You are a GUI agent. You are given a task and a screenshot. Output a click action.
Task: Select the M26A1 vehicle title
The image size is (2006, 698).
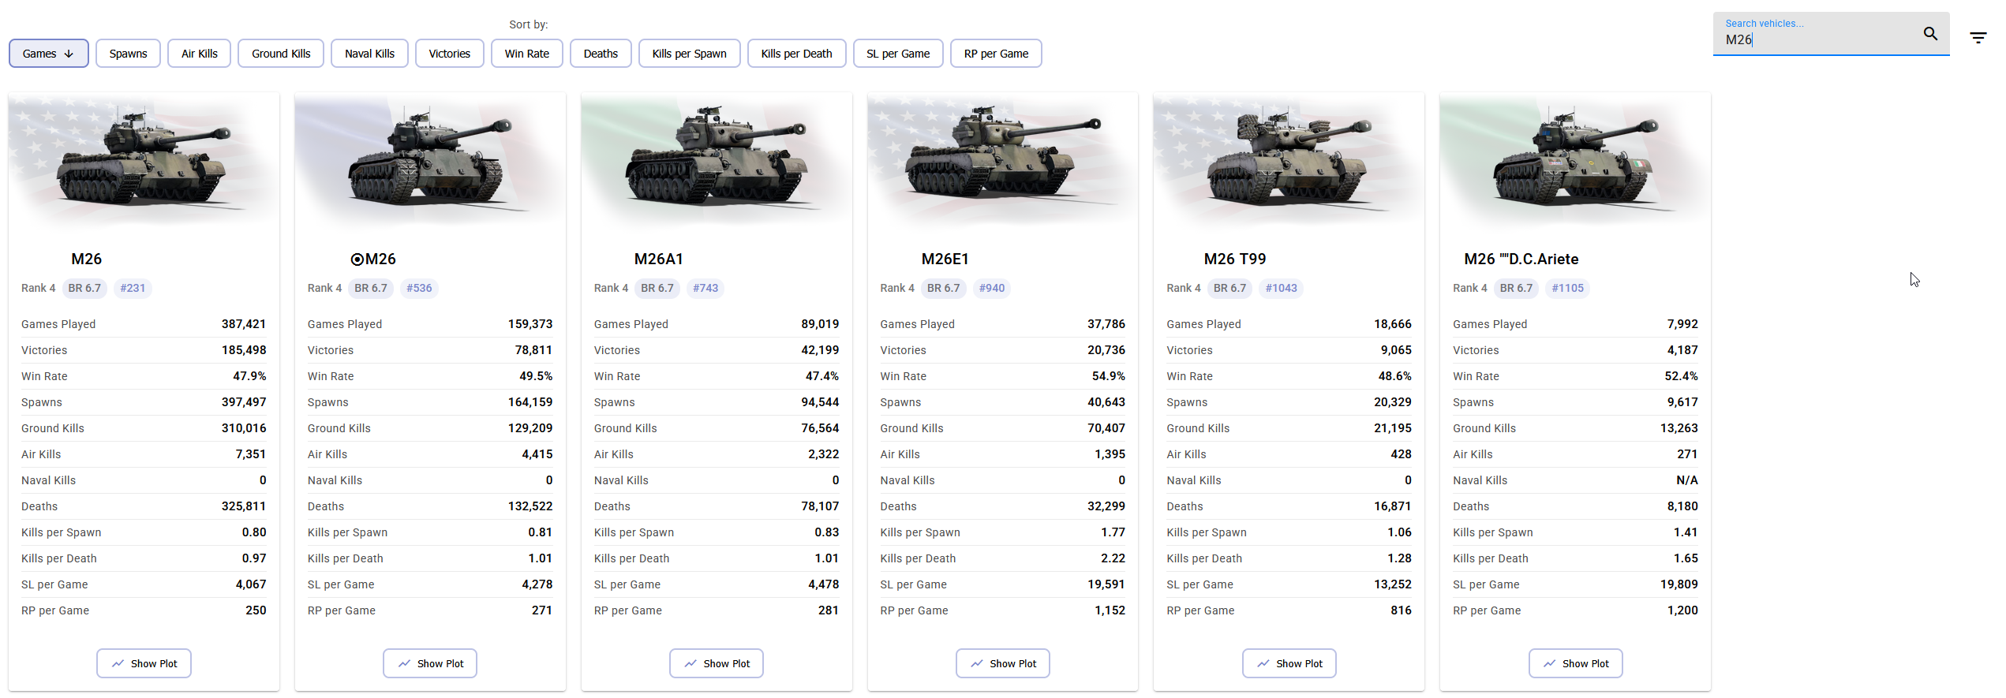point(659,259)
